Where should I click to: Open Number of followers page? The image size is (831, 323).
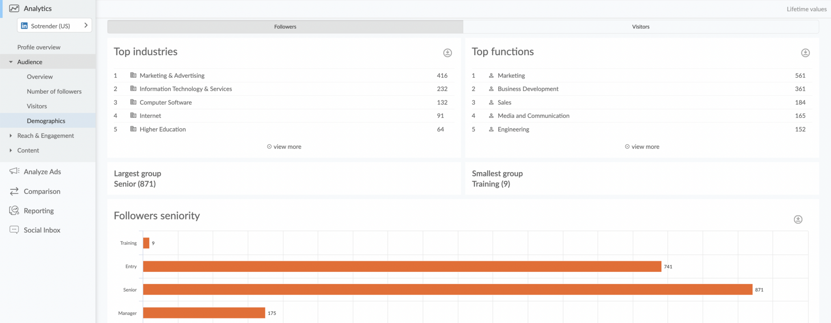[54, 92]
